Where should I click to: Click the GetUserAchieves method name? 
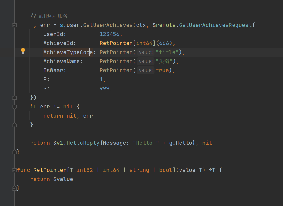click(x=108, y=25)
